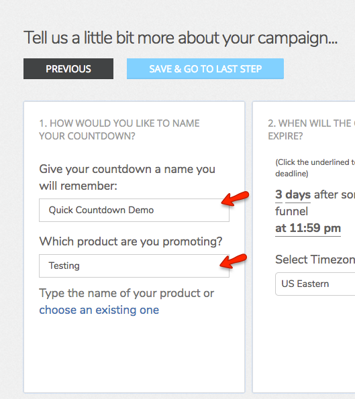Click the Select Timezone label
Screen dimensions: 355x399
click(315, 260)
